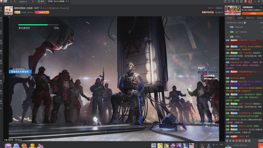Open the watch history clock icon
Screen dimensions: 263x148
click(225, 1)
